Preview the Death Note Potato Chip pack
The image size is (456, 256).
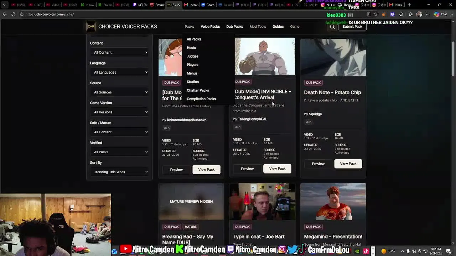[x=318, y=164]
